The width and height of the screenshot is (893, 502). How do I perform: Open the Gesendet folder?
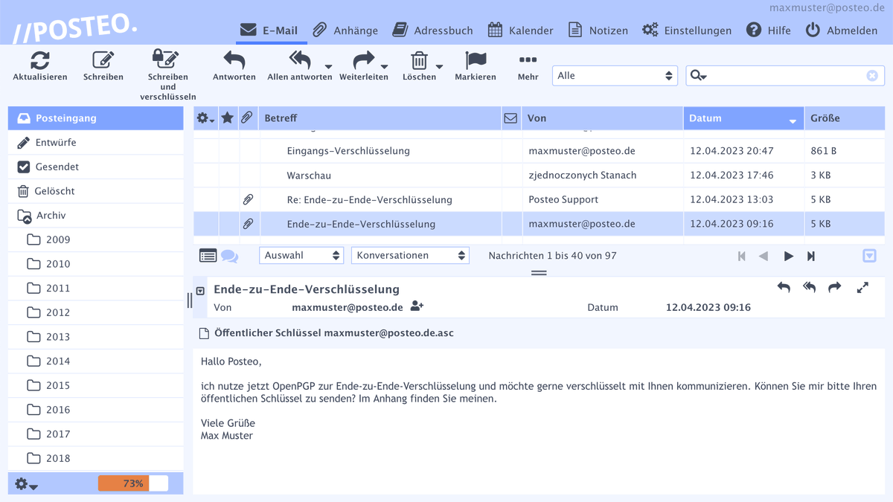95,167
